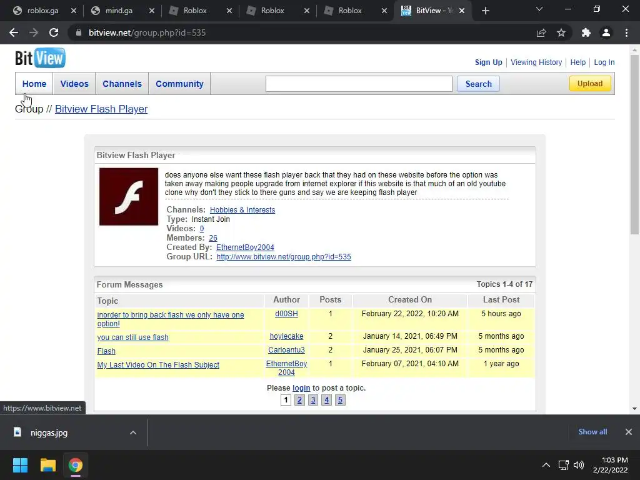
Task: Click the Flash Player group thumbnail
Action: (x=129, y=197)
